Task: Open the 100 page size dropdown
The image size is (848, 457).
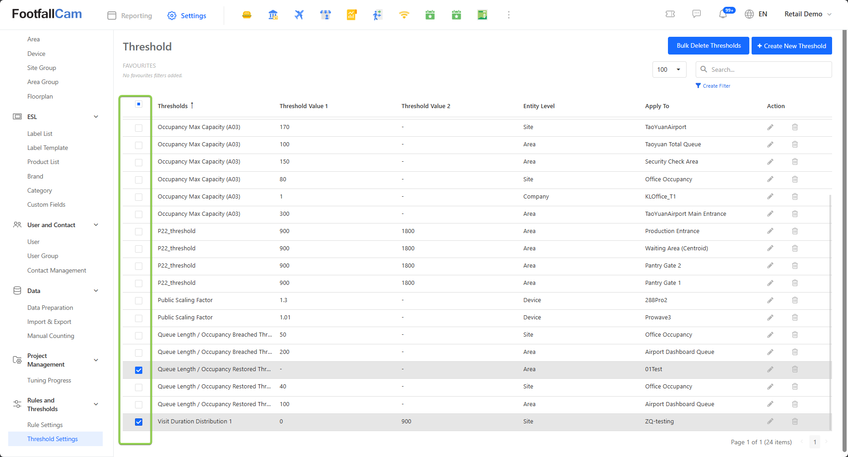Action: [669, 70]
